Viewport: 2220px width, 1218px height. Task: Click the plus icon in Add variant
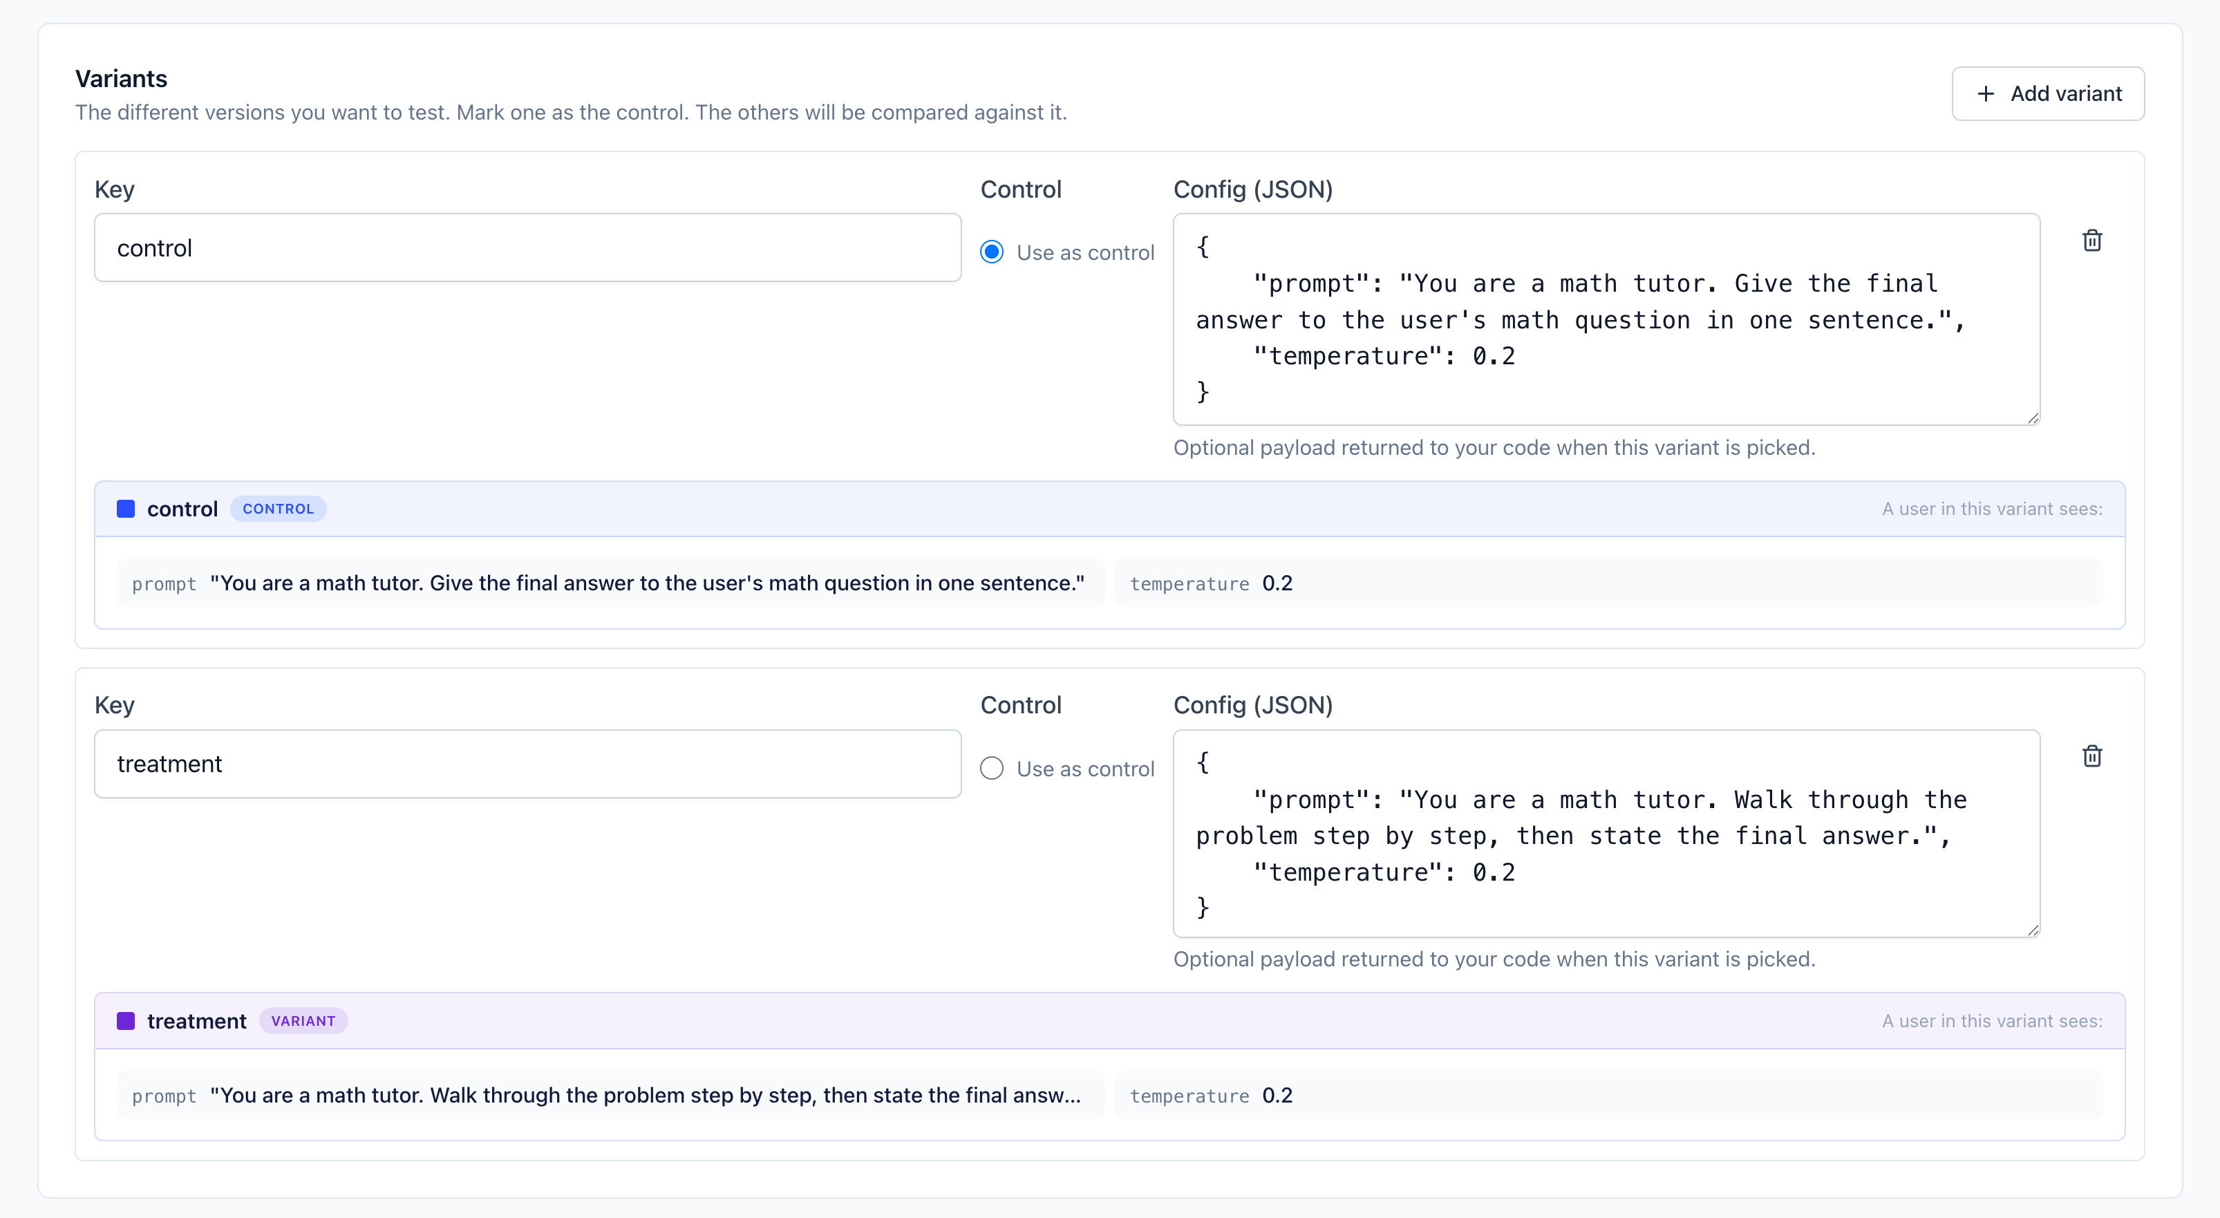click(x=1986, y=93)
